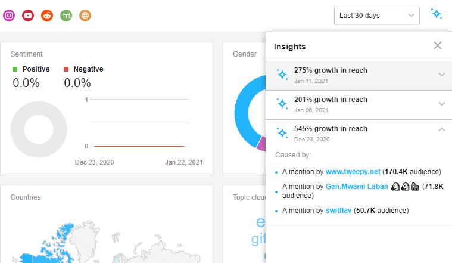The width and height of the screenshot is (452, 263).
Task: Click the highlighted region on Countries map
Action: pyautogui.click(x=58, y=245)
